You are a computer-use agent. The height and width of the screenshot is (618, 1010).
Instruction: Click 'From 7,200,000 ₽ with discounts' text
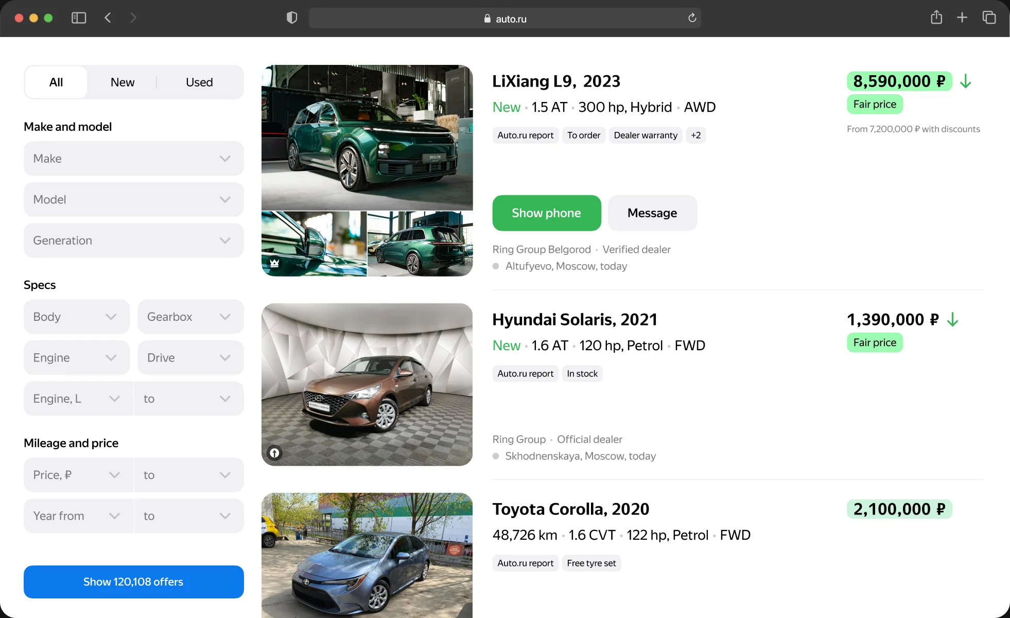[x=913, y=129]
